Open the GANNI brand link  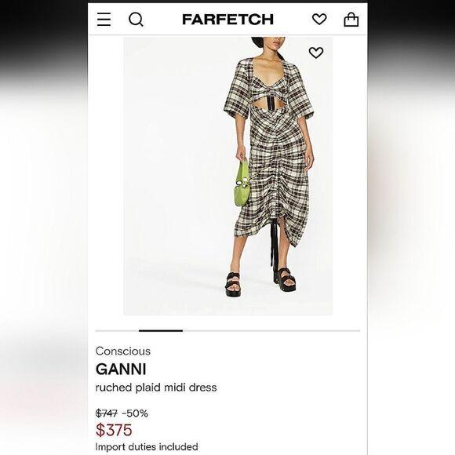[121, 369]
